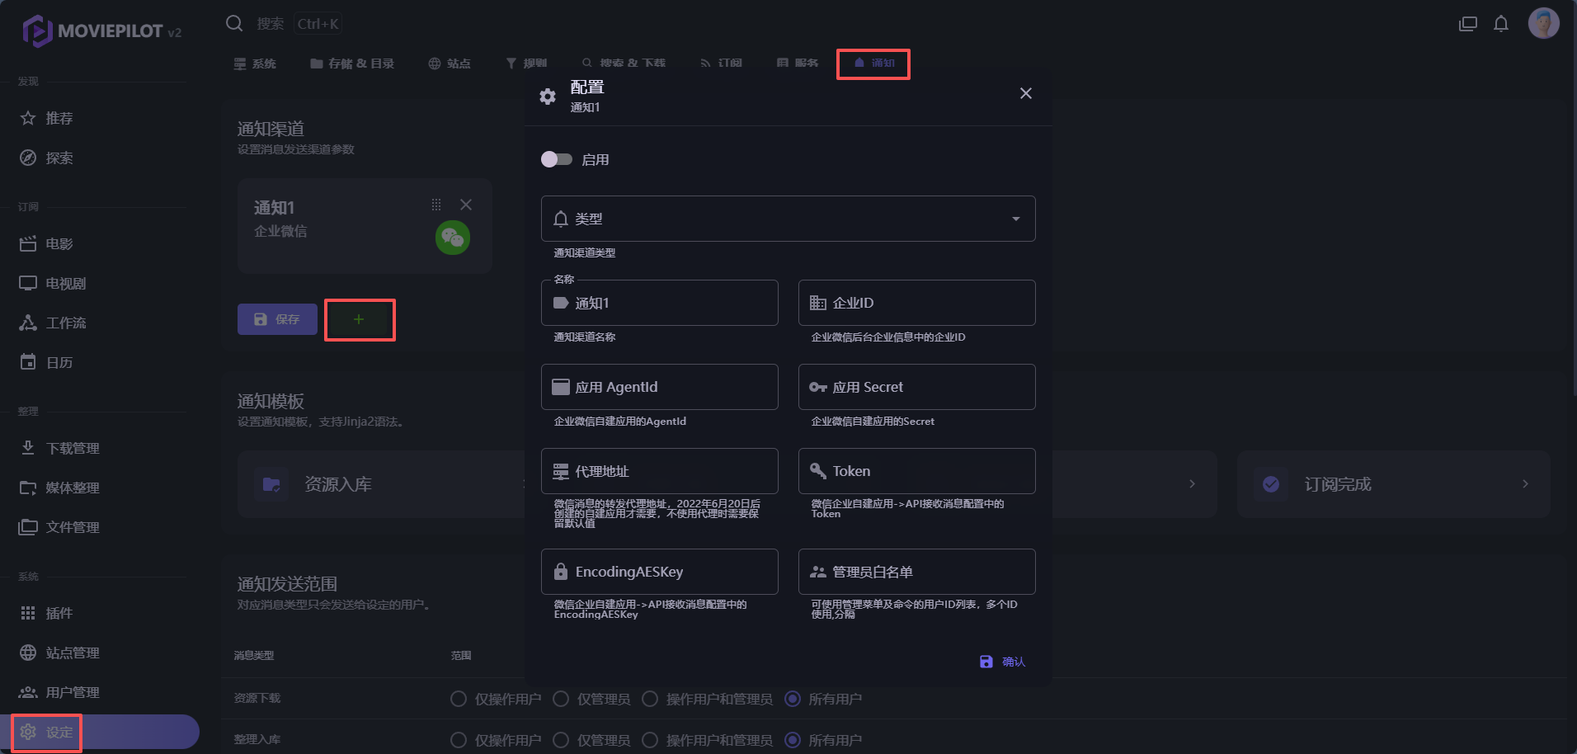1577x754 pixels.
Task: Switch to the 存储 & 目录 tab
Action: 352,64
